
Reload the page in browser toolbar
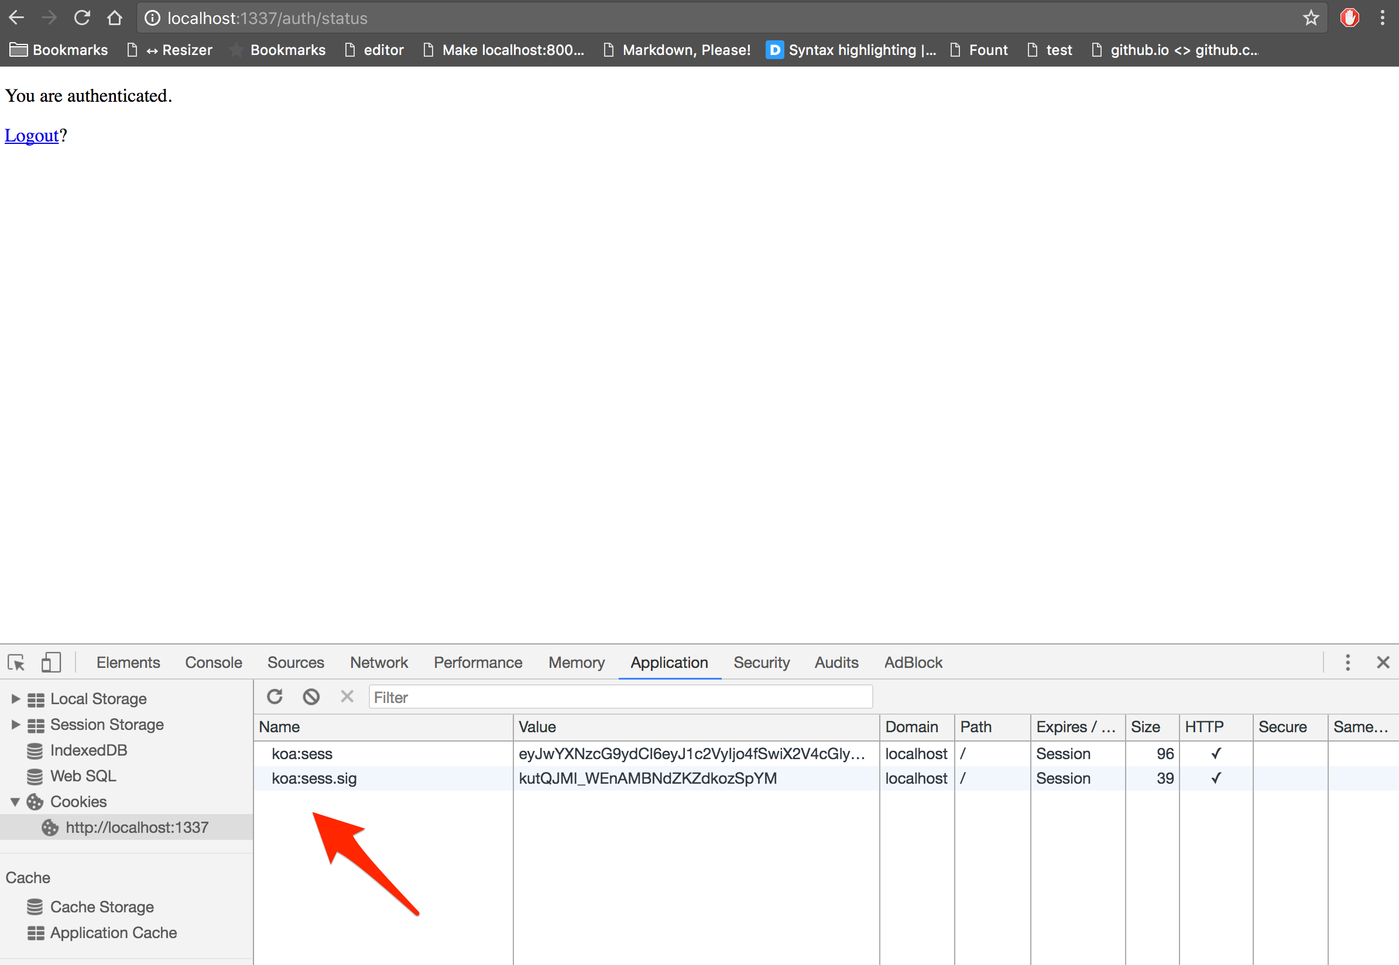82,18
